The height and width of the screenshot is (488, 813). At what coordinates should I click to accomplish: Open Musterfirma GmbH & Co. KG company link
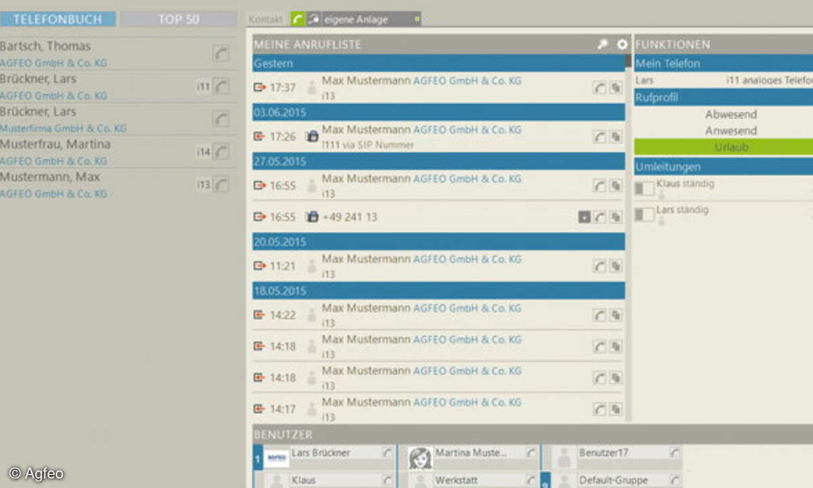coord(63,129)
